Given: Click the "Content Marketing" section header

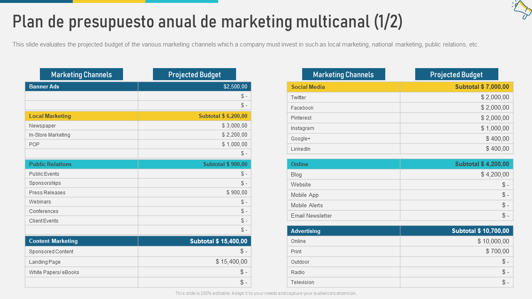Looking at the screenshot, I should 53,241.
